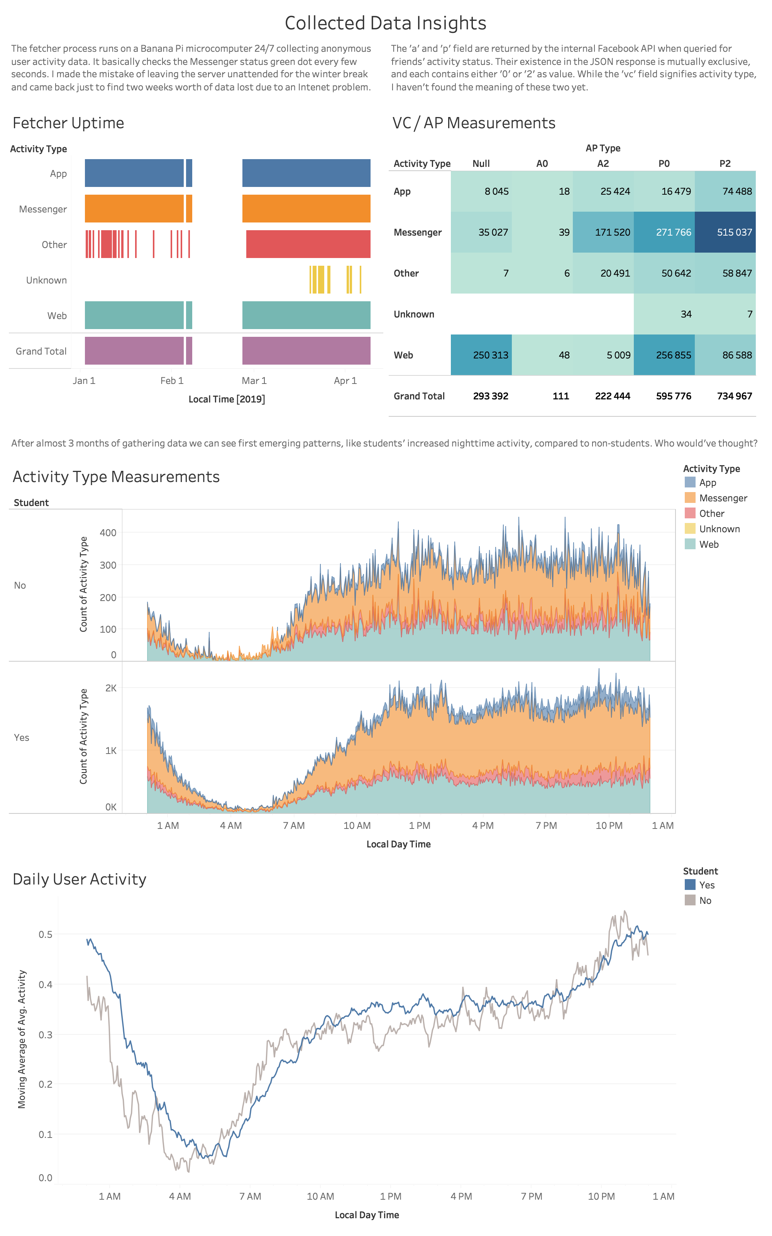Select the Web row label in table
Viewport: 772px width, 1236px height.
(x=403, y=355)
